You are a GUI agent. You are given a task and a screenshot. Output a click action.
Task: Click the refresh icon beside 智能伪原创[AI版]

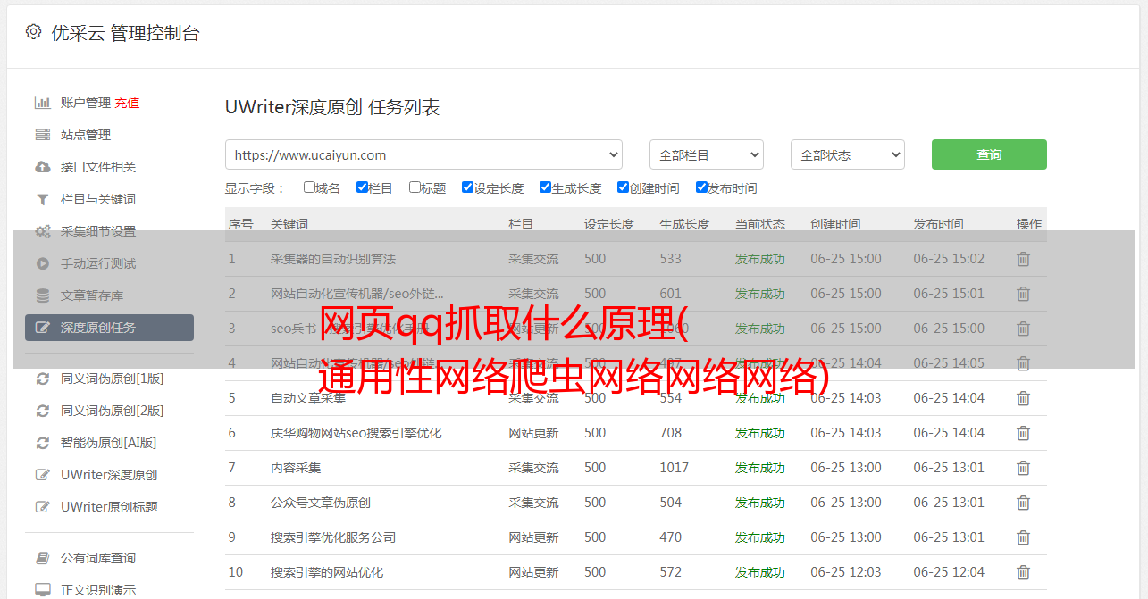pyautogui.click(x=42, y=443)
